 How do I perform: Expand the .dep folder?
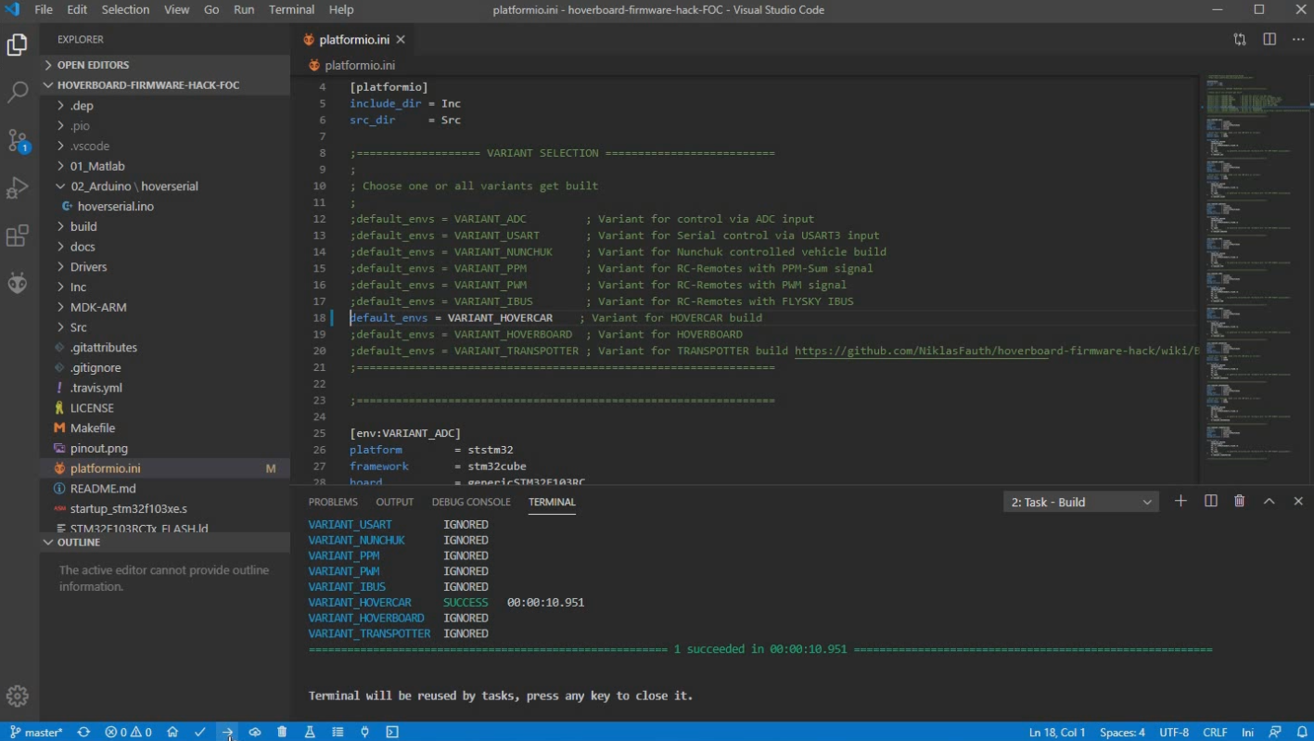pos(165,106)
